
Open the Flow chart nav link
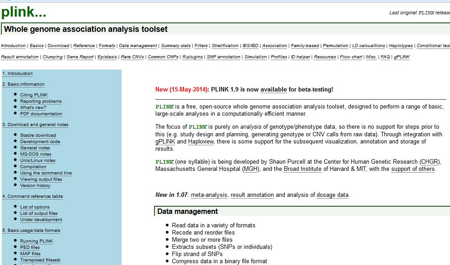[351, 57]
